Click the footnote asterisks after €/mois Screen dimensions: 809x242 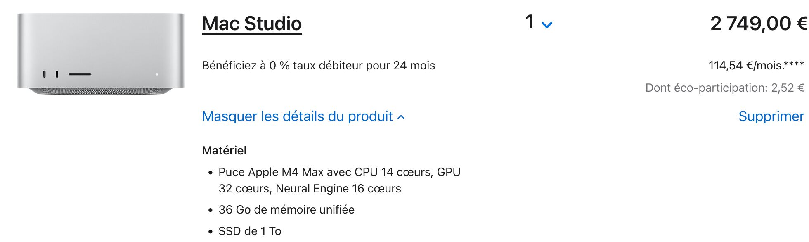pos(794,64)
